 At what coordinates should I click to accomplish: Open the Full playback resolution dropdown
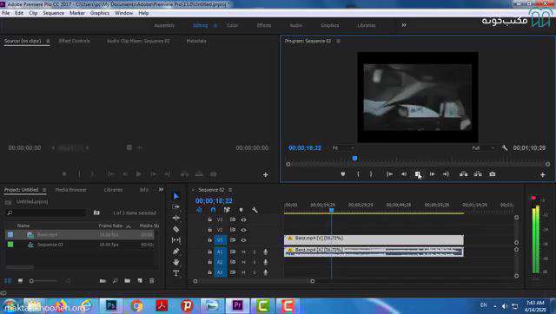(x=483, y=148)
